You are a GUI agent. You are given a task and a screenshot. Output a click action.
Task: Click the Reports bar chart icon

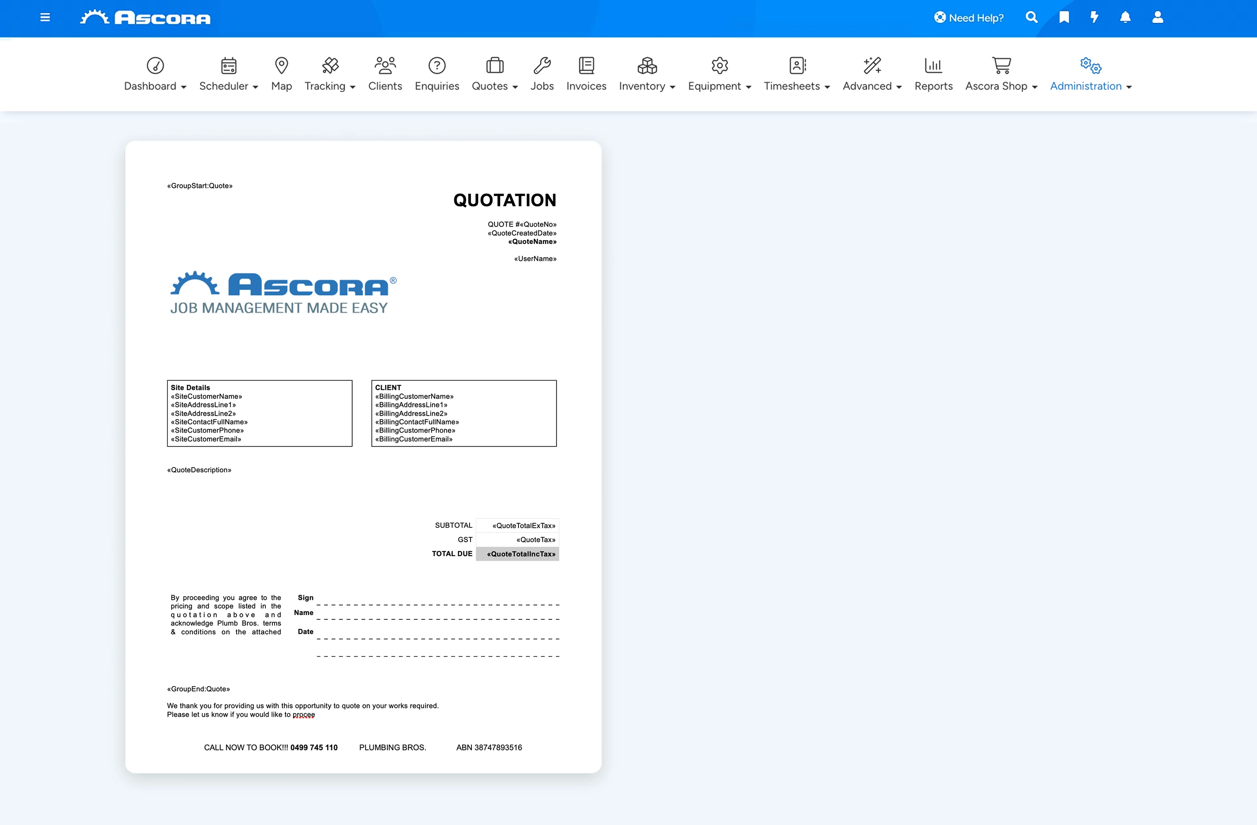(933, 65)
